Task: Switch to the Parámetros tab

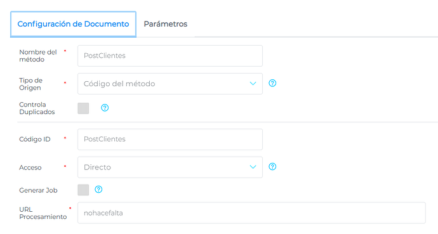Action: coord(166,24)
